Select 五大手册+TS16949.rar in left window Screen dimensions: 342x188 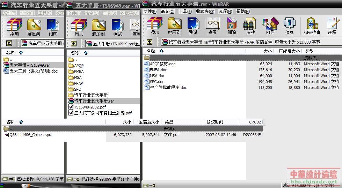tap(27, 65)
